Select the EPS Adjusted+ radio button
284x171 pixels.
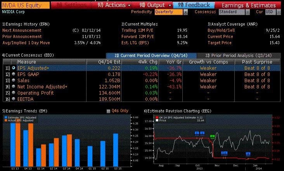pos(14,68)
